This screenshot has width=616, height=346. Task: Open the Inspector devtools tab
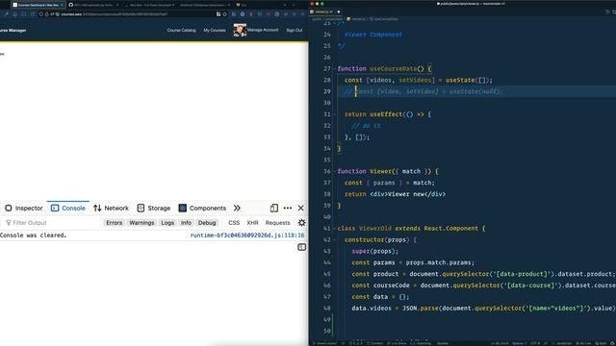coord(24,208)
